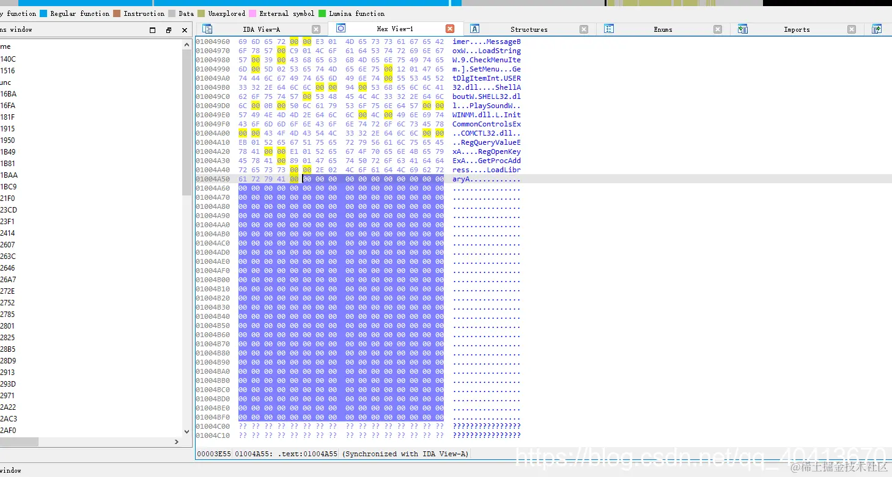
Task: Click status bar offset 00003E55
Action: click(x=213, y=454)
